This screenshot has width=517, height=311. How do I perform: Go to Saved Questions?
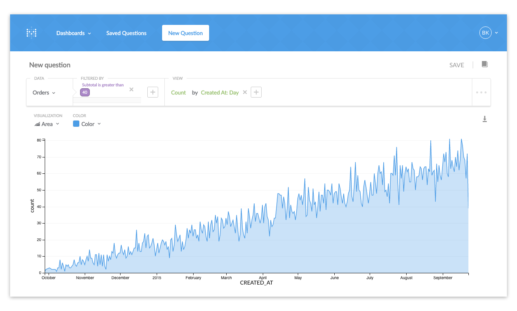pos(126,33)
